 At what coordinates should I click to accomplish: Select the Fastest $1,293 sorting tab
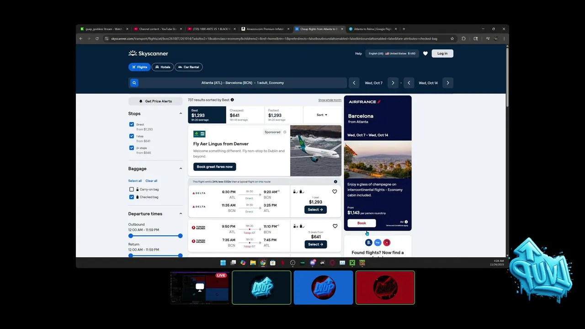pyautogui.click(x=284, y=115)
